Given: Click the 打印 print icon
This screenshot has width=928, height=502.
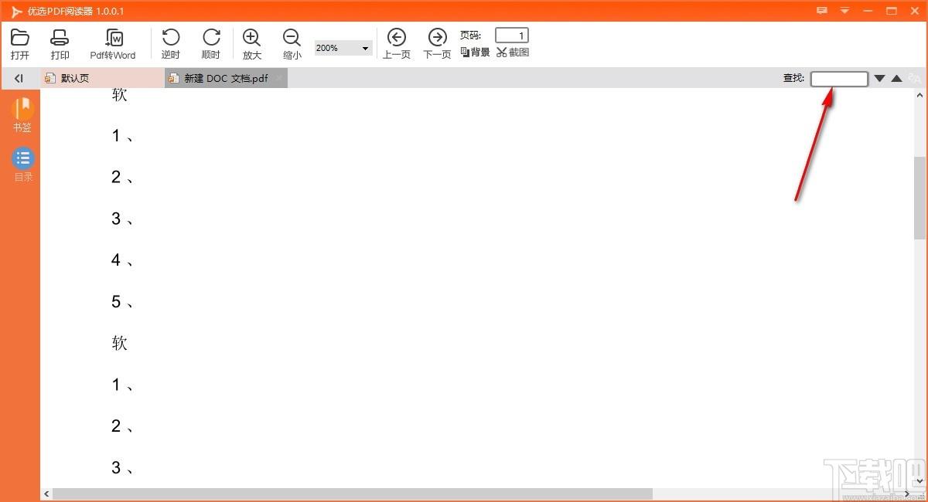Looking at the screenshot, I should (60, 44).
